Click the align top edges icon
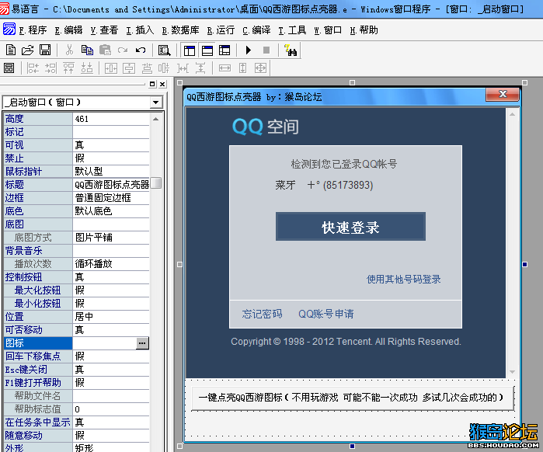This screenshot has height=452, width=543. click(x=68, y=68)
